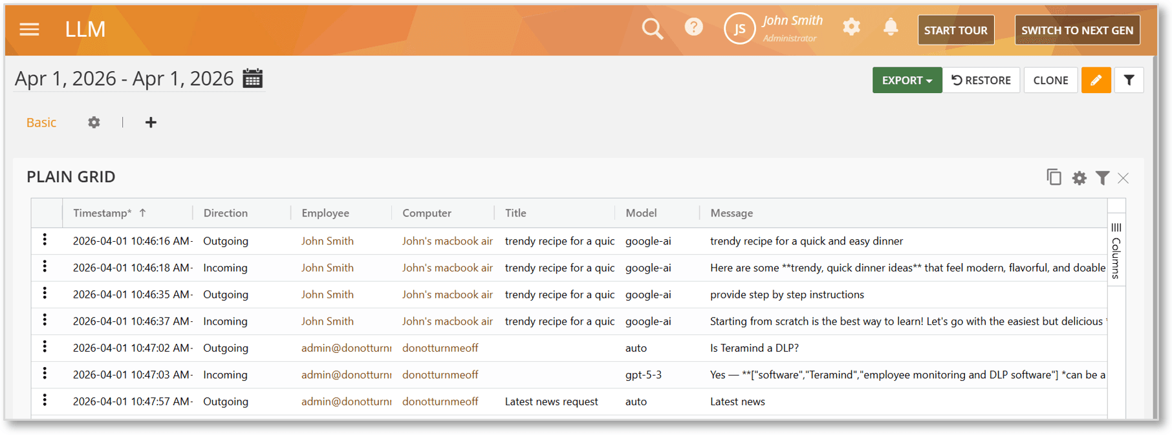Expand the Export dropdown
The image size is (1172, 435).
click(907, 80)
